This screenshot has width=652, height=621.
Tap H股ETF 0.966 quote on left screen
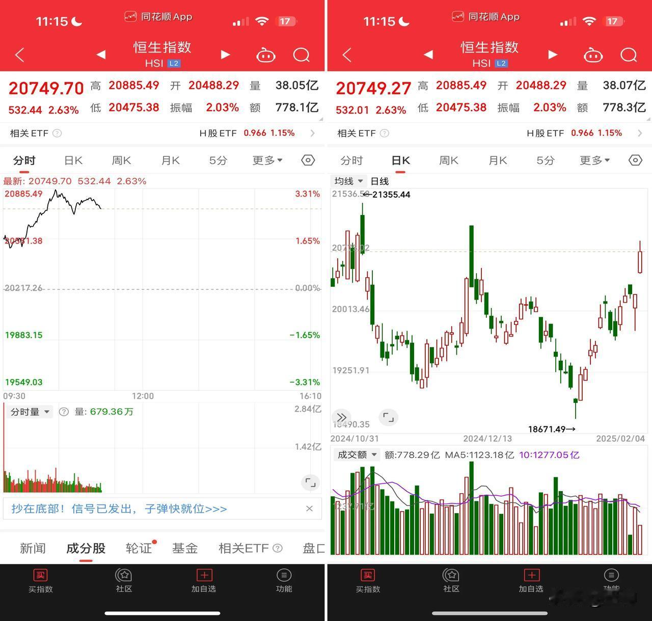point(247,133)
